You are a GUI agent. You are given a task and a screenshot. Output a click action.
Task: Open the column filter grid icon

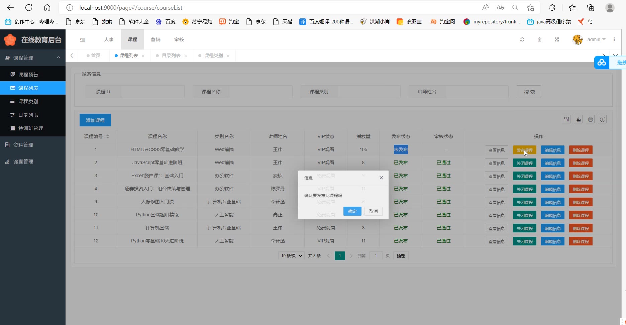(566, 119)
